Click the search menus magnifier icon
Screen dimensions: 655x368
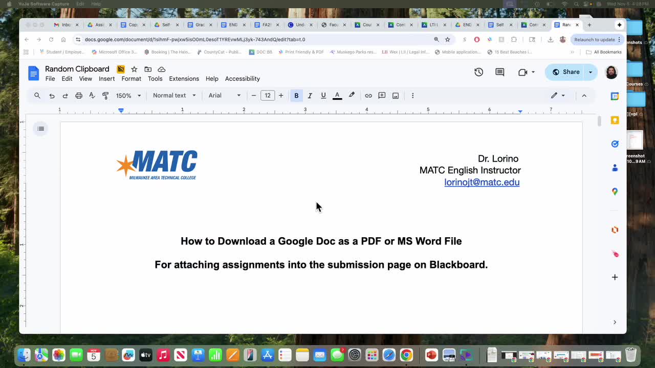[37, 96]
